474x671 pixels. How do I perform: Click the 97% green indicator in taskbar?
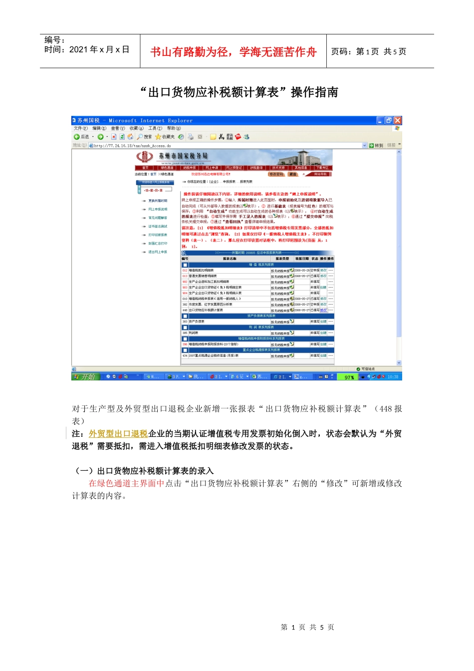pos(349,377)
